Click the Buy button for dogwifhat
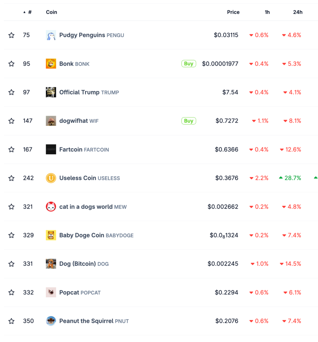The height and width of the screenshot is (342, 318). (188, 121)
